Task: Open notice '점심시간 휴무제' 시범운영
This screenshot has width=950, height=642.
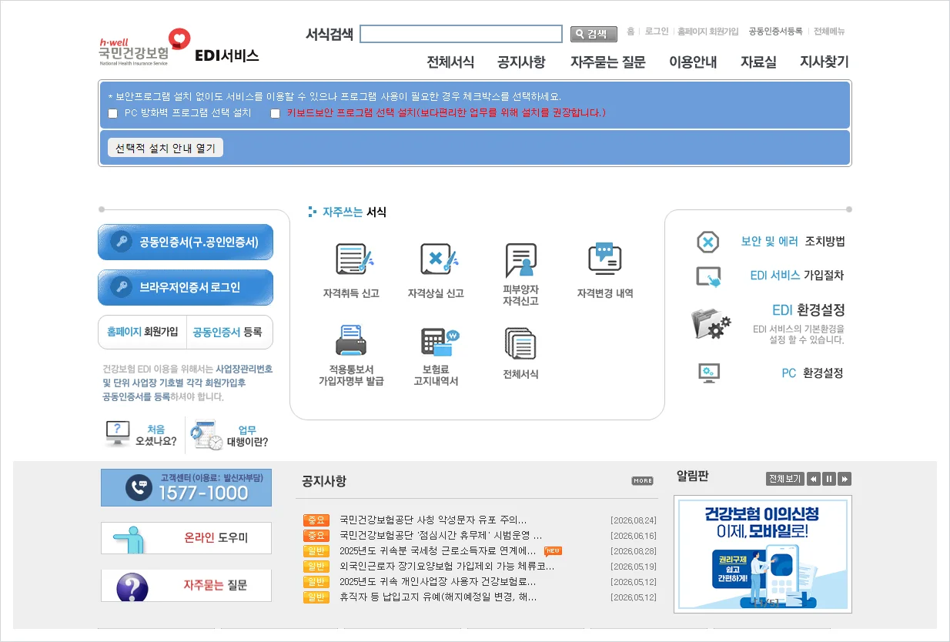Action: pos(441,535)
